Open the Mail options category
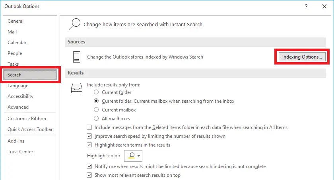334x180 pixels. (12, 32)
